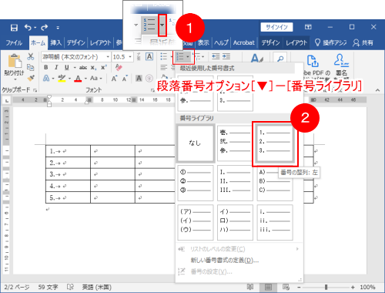Choose lowercase i. ii. iii. numbering format
This screenshot has width=385, height=293.
tap(275, 222)
